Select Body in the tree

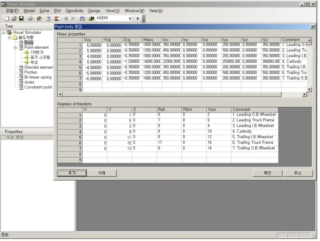click(x=29, y=43)
